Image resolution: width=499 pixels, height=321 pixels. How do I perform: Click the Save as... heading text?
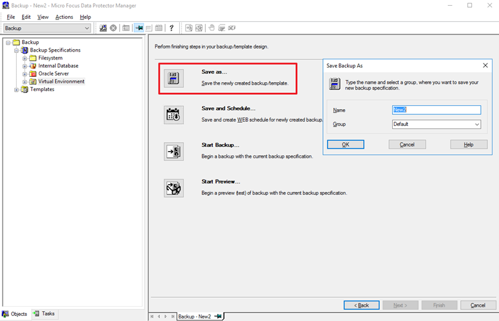coord(214,72)
